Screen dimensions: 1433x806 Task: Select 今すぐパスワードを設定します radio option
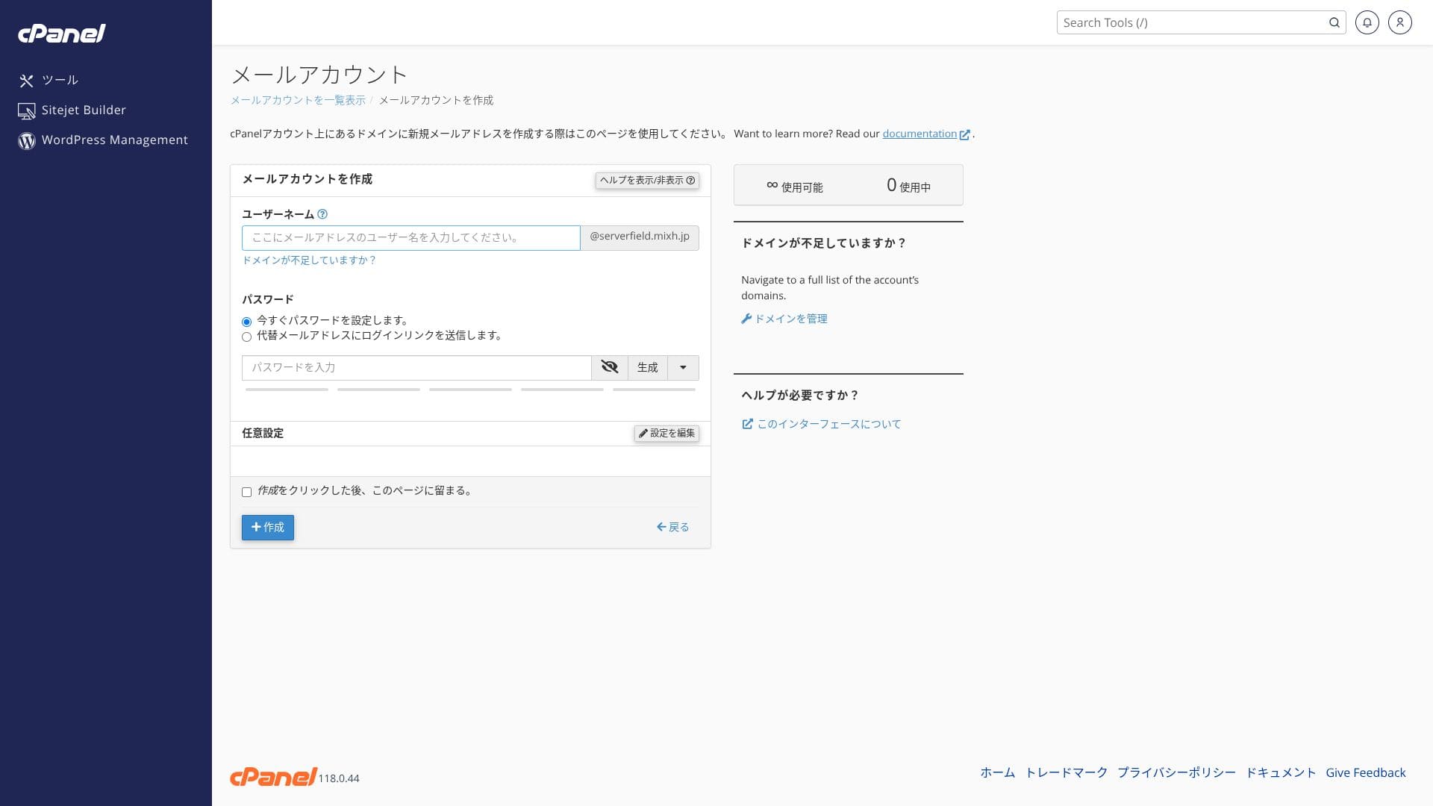[247, 322]
